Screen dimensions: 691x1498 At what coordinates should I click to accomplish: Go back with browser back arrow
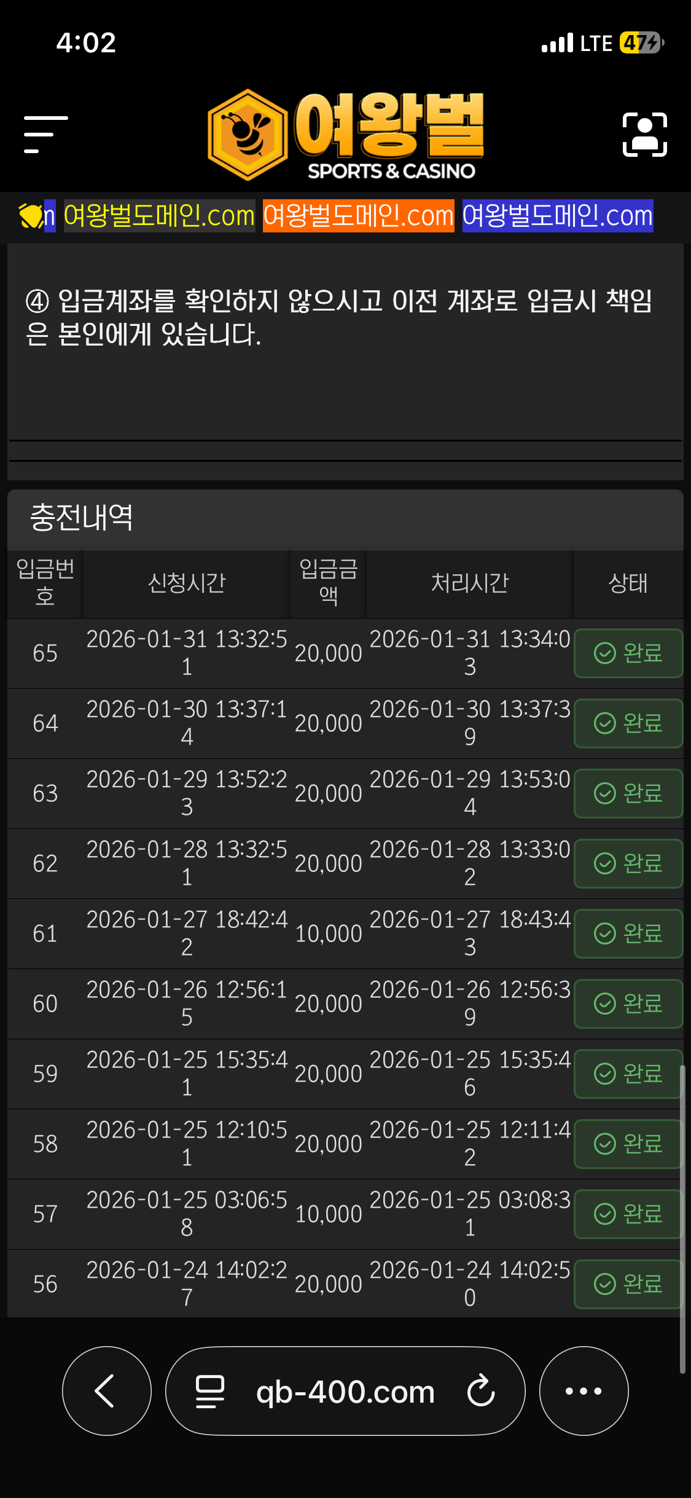106,1390
